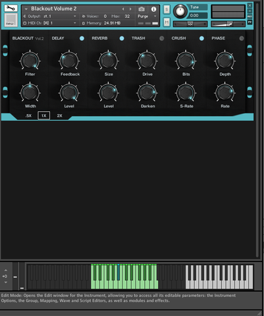This screenshot has height=316, width=264.
Task: Click the tune value field 0.00
Action: [198, 16]
